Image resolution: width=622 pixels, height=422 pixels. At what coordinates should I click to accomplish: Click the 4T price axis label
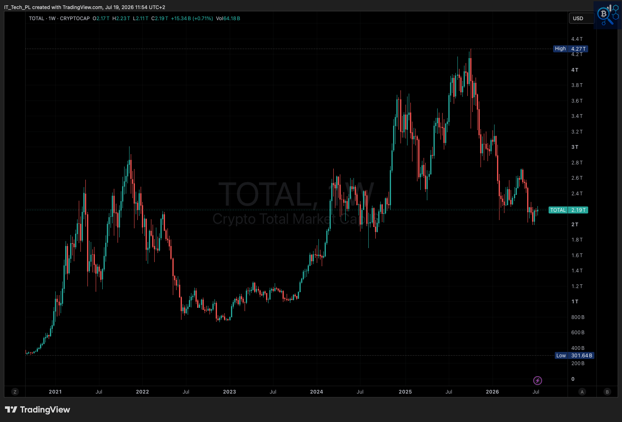(x=575, y=70)
